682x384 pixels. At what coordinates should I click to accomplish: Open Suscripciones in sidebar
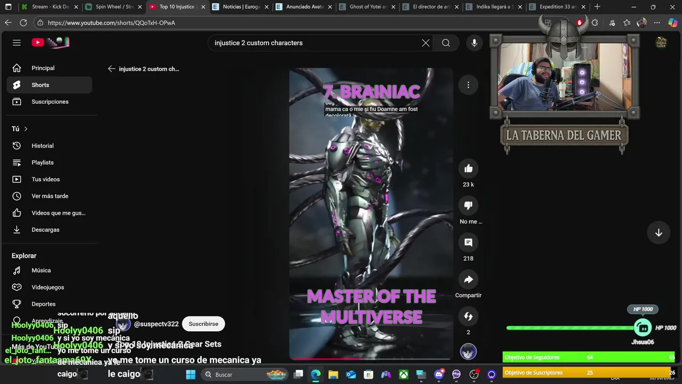pos(50,102)
